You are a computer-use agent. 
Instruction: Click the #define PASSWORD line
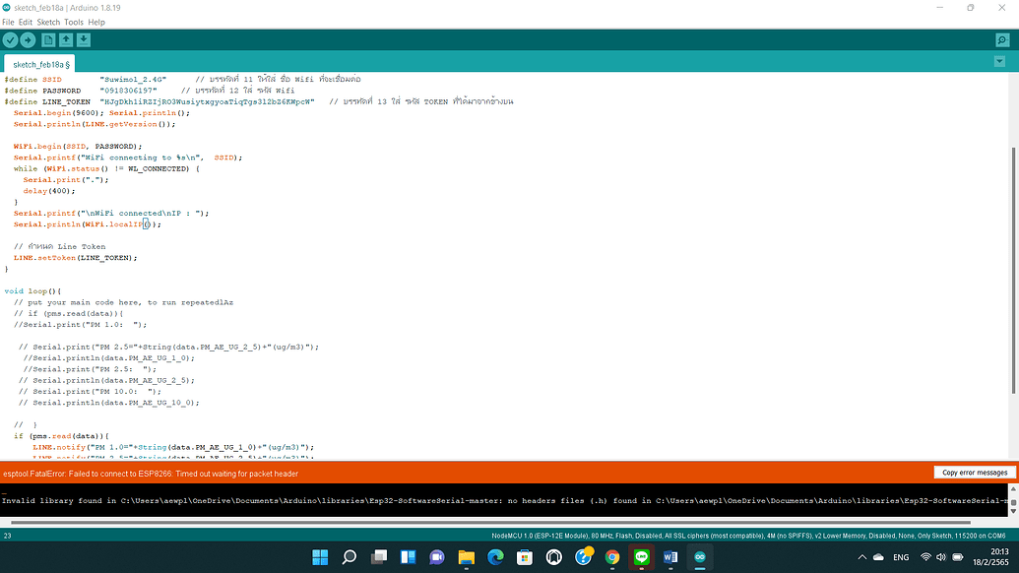pos(149,91)
